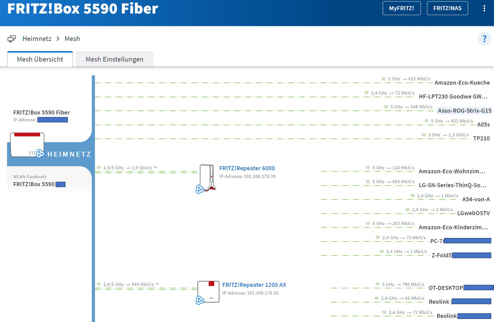The width and height of the screenshot is (494, 322).
Task: Click the FRITZ!Repeater 1200 AX device image
Action: [208, 291]
